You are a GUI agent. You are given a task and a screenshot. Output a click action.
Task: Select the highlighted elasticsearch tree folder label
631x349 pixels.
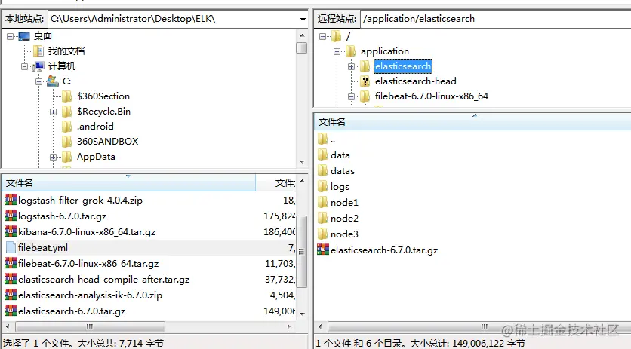[x=403, y=66]
